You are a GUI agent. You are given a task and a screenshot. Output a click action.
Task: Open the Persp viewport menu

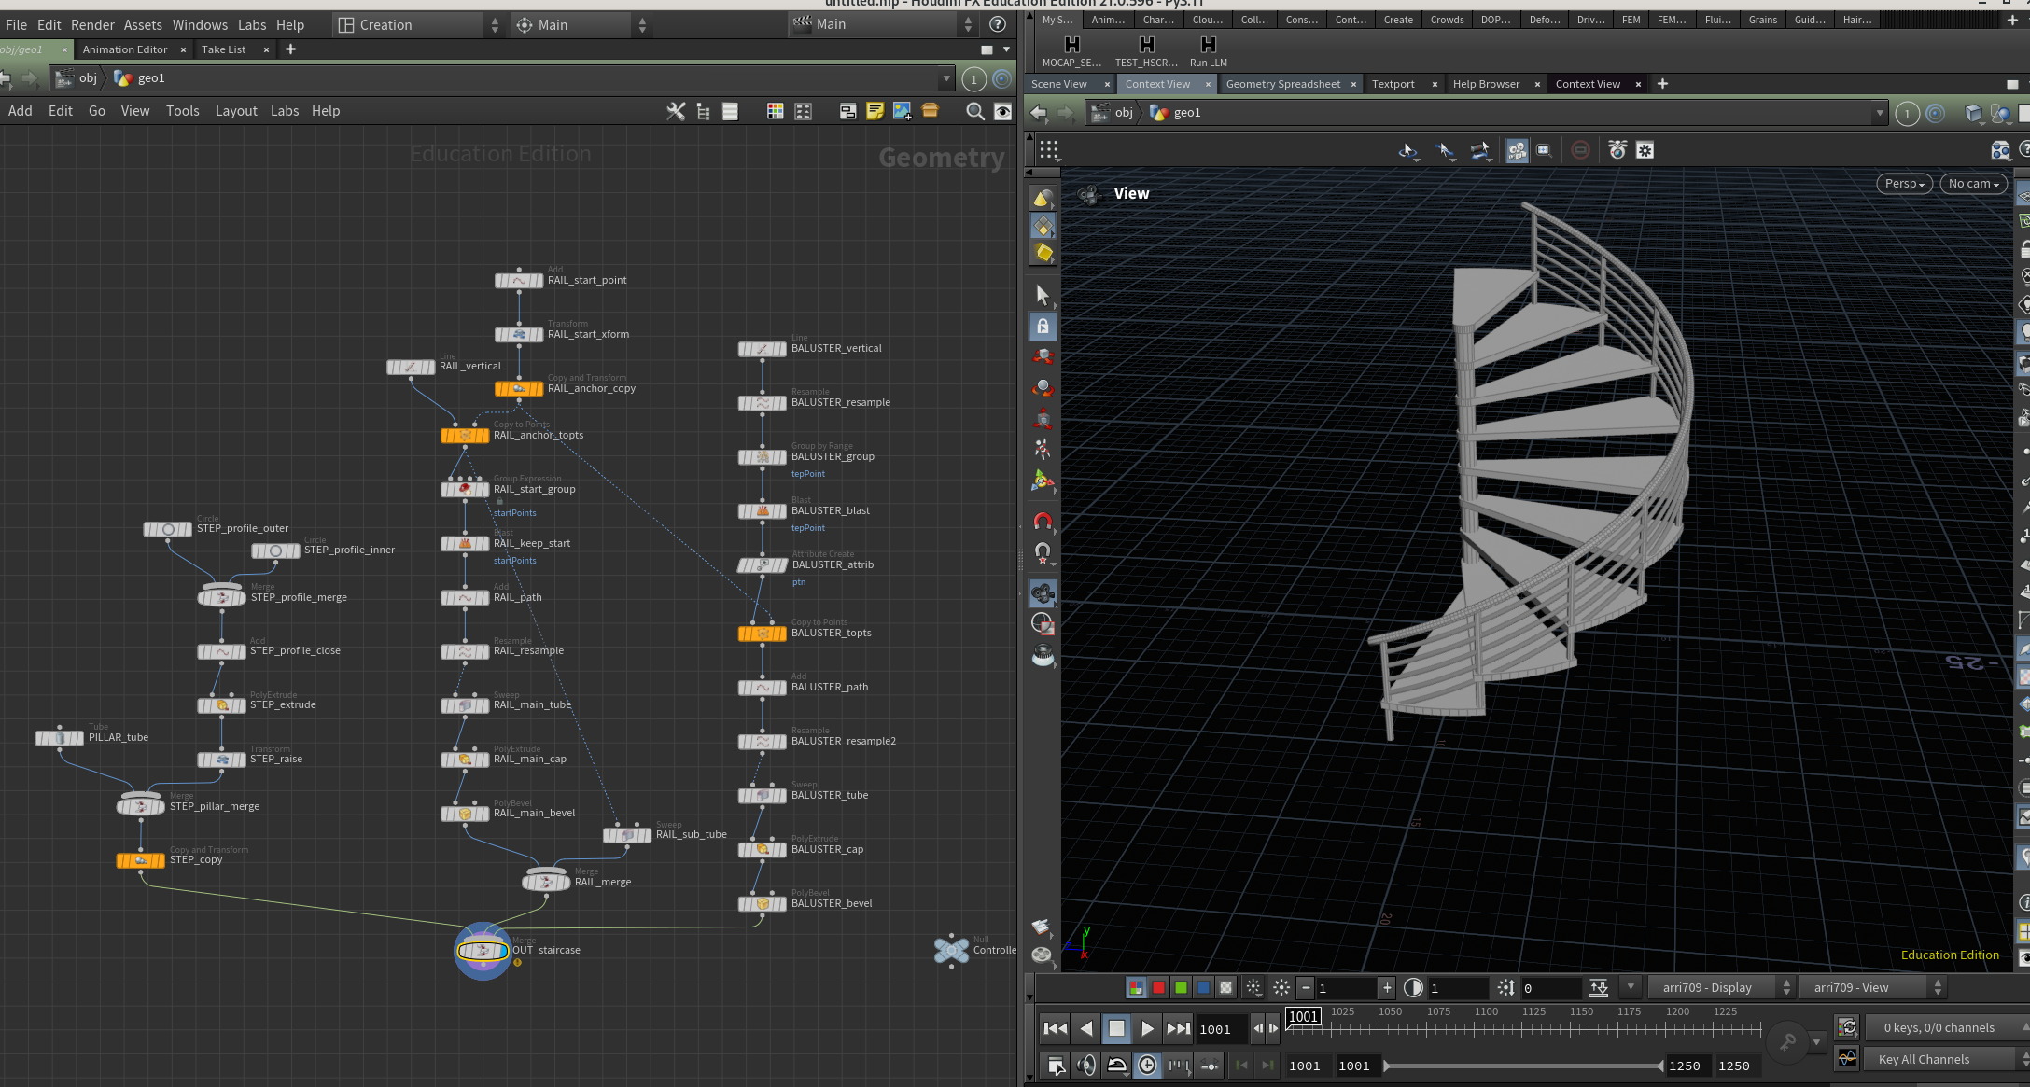1904,184
